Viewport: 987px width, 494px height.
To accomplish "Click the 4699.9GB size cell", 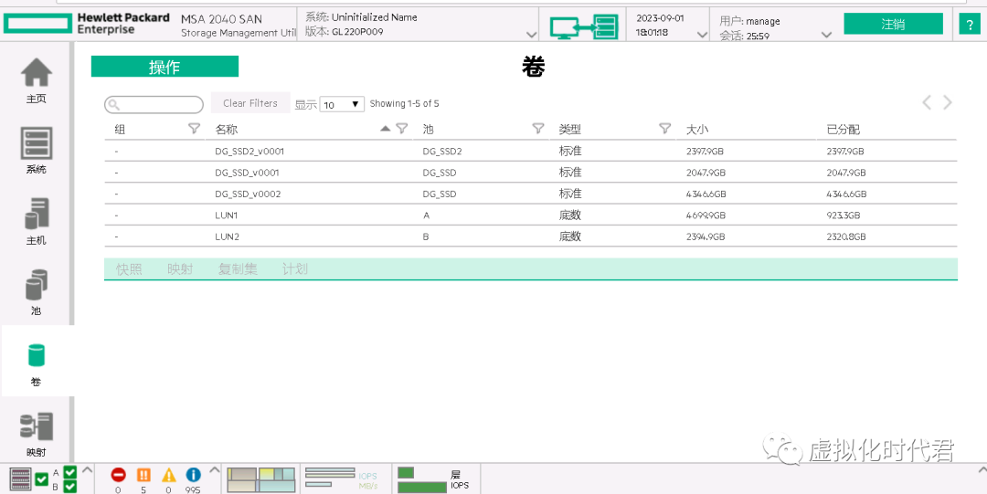I will (706, 215).
